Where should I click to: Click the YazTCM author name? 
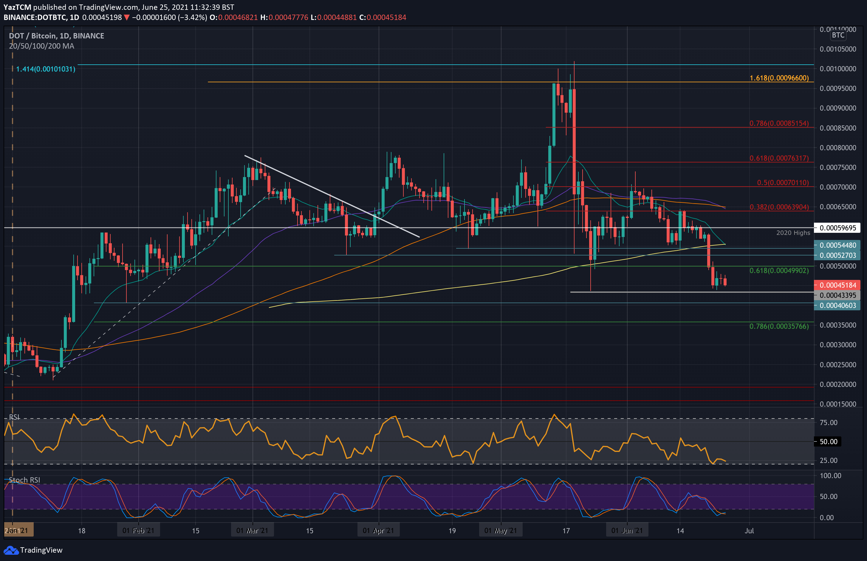click(x=17, y=7)
